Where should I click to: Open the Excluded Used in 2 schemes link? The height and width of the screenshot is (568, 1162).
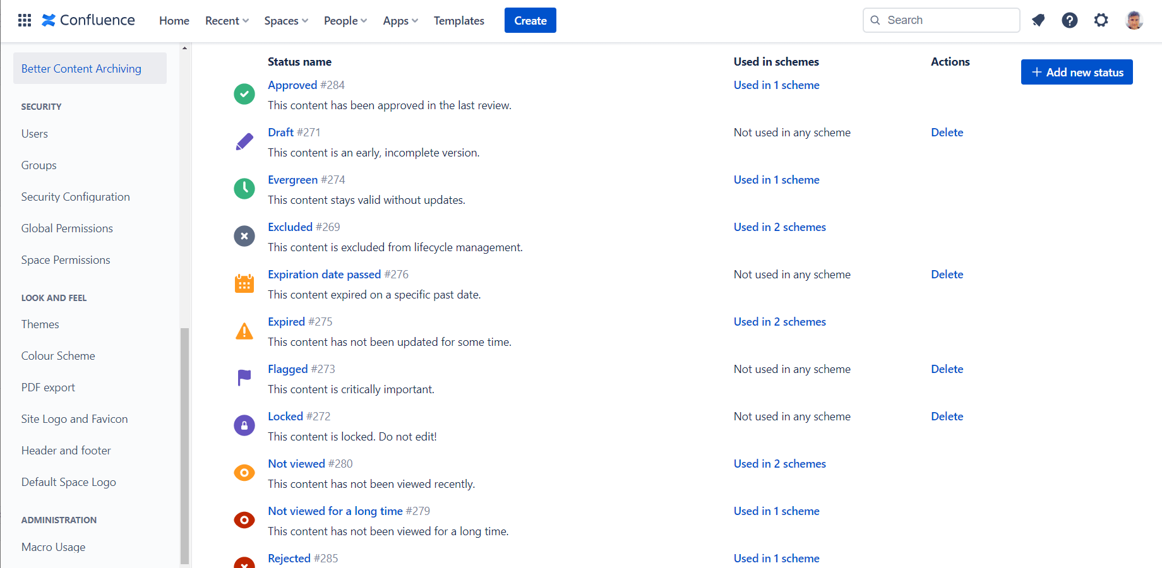[x=779, y=227]
